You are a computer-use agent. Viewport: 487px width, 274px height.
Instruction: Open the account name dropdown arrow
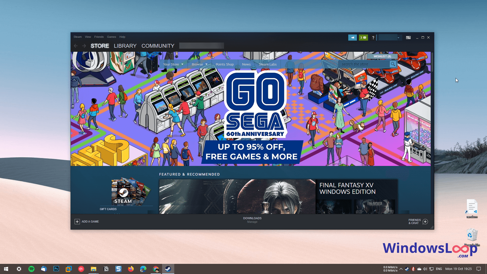tap(398, 38)
